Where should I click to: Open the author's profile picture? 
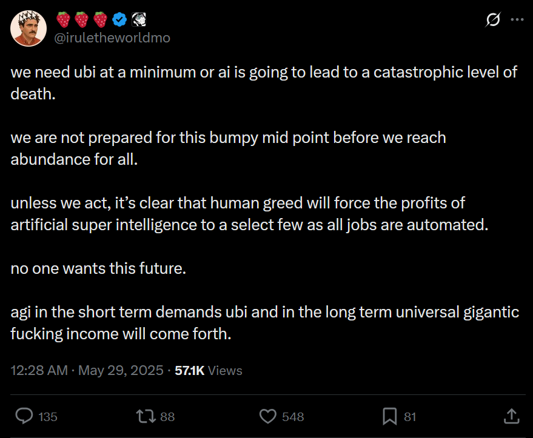coord(28,28)
